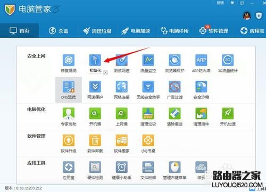
Task: Remove 初始化 with its small X button
Action: point(105,72)
